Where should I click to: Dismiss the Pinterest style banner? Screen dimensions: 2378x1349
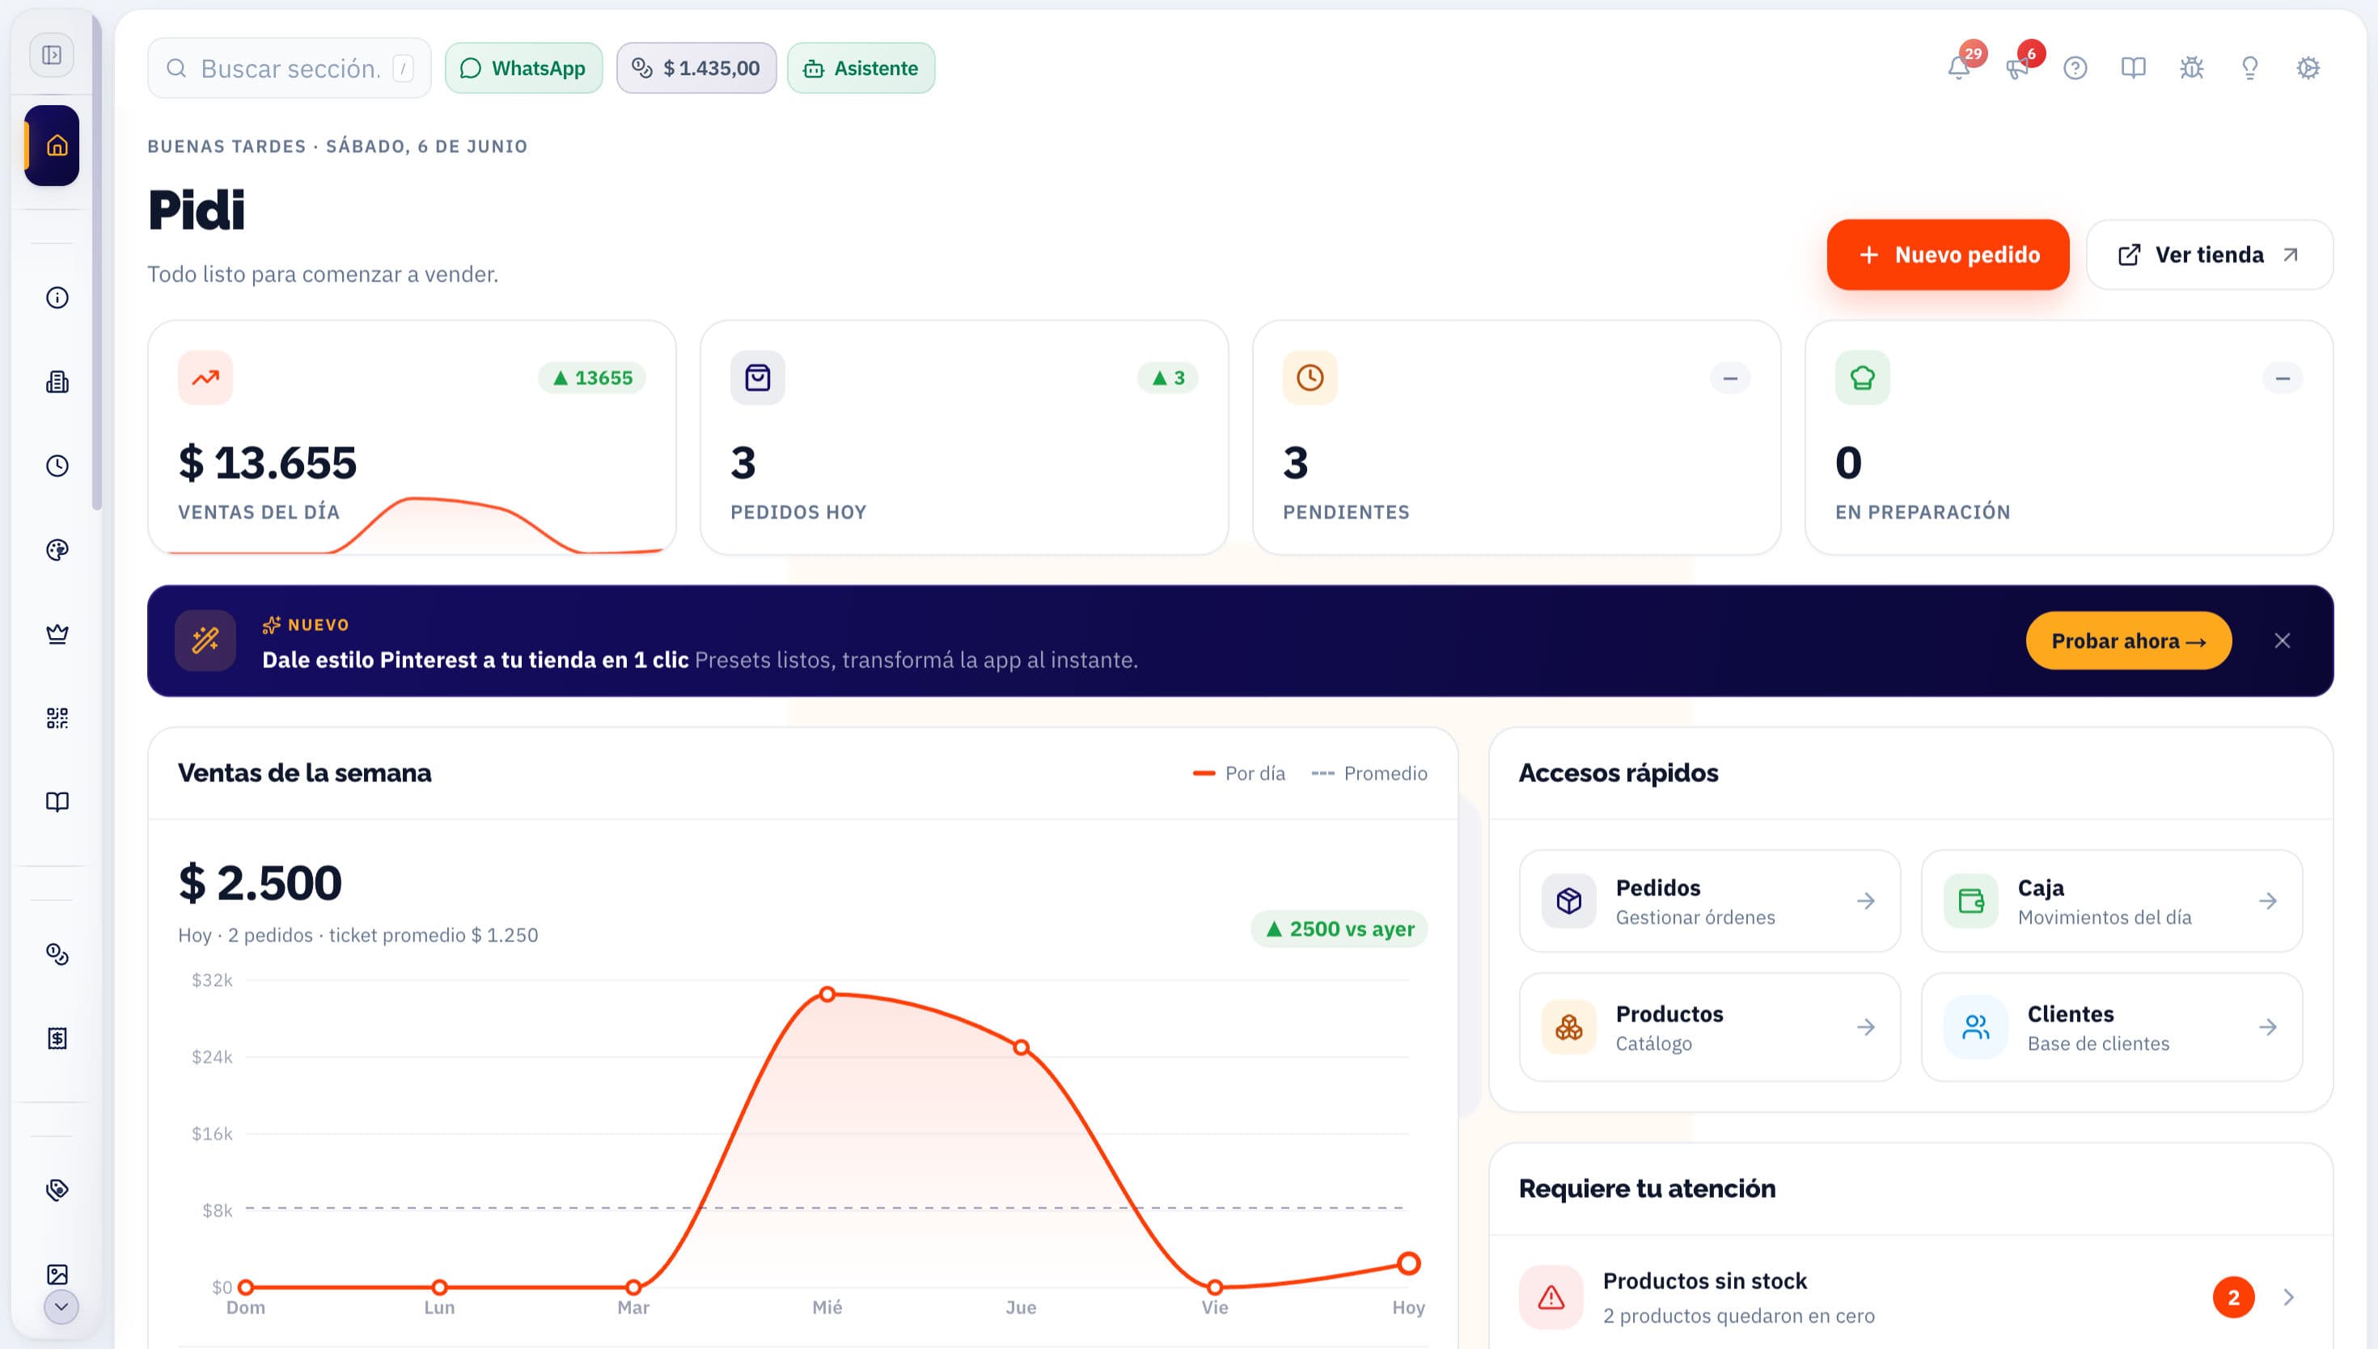coord(2283,641)
